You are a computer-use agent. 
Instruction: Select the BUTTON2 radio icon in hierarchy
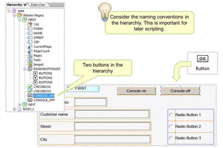pyautogui.click(x=35, y=78)
